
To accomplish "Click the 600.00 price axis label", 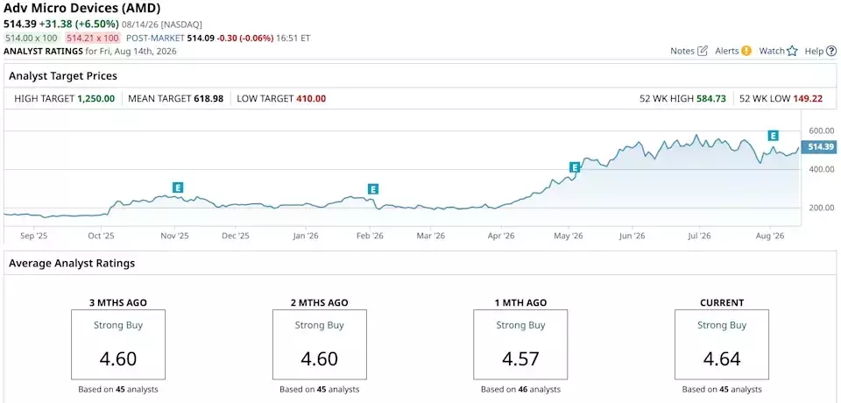I will [x=821, y=131].
